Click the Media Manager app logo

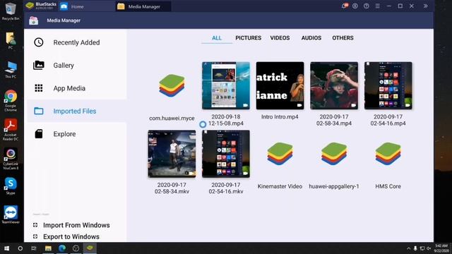[x=33, y=20]
